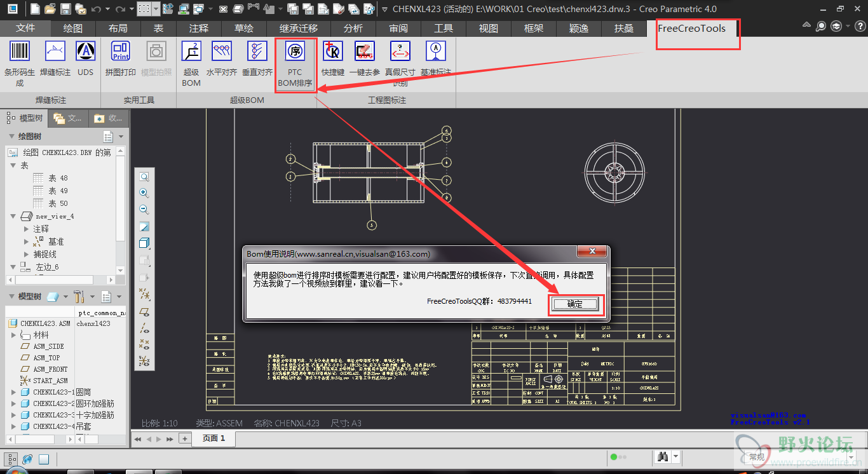Click the display style cube icon
This screenshot has width=868, height=474.
tap(144, 243)
